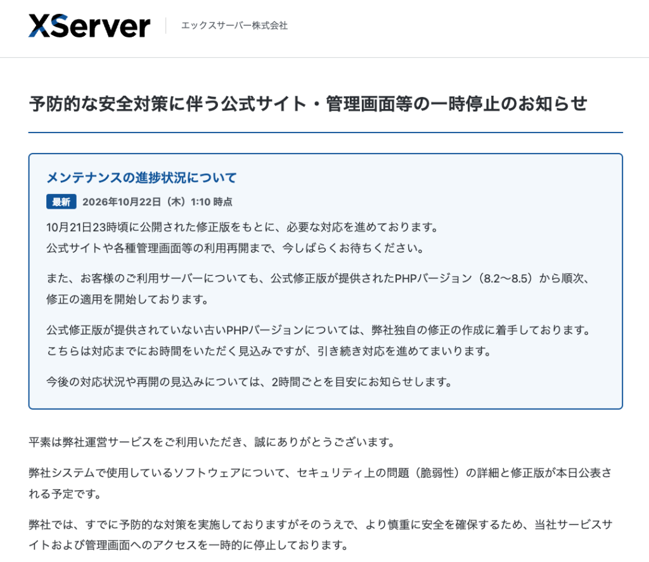Click the timestamp 2026年10月22日（木）1:10 時点
This screenshot has width=649, height=562.
coord(157,202)
